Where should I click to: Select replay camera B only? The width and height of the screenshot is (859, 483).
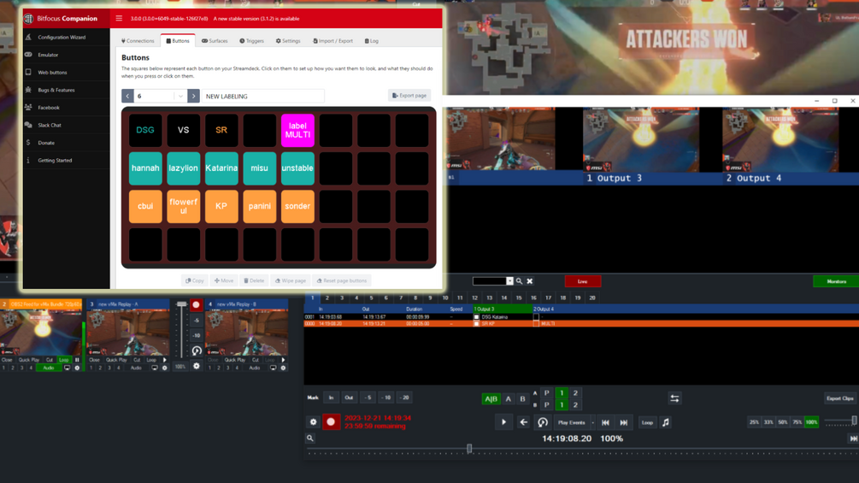pos(522,398)
